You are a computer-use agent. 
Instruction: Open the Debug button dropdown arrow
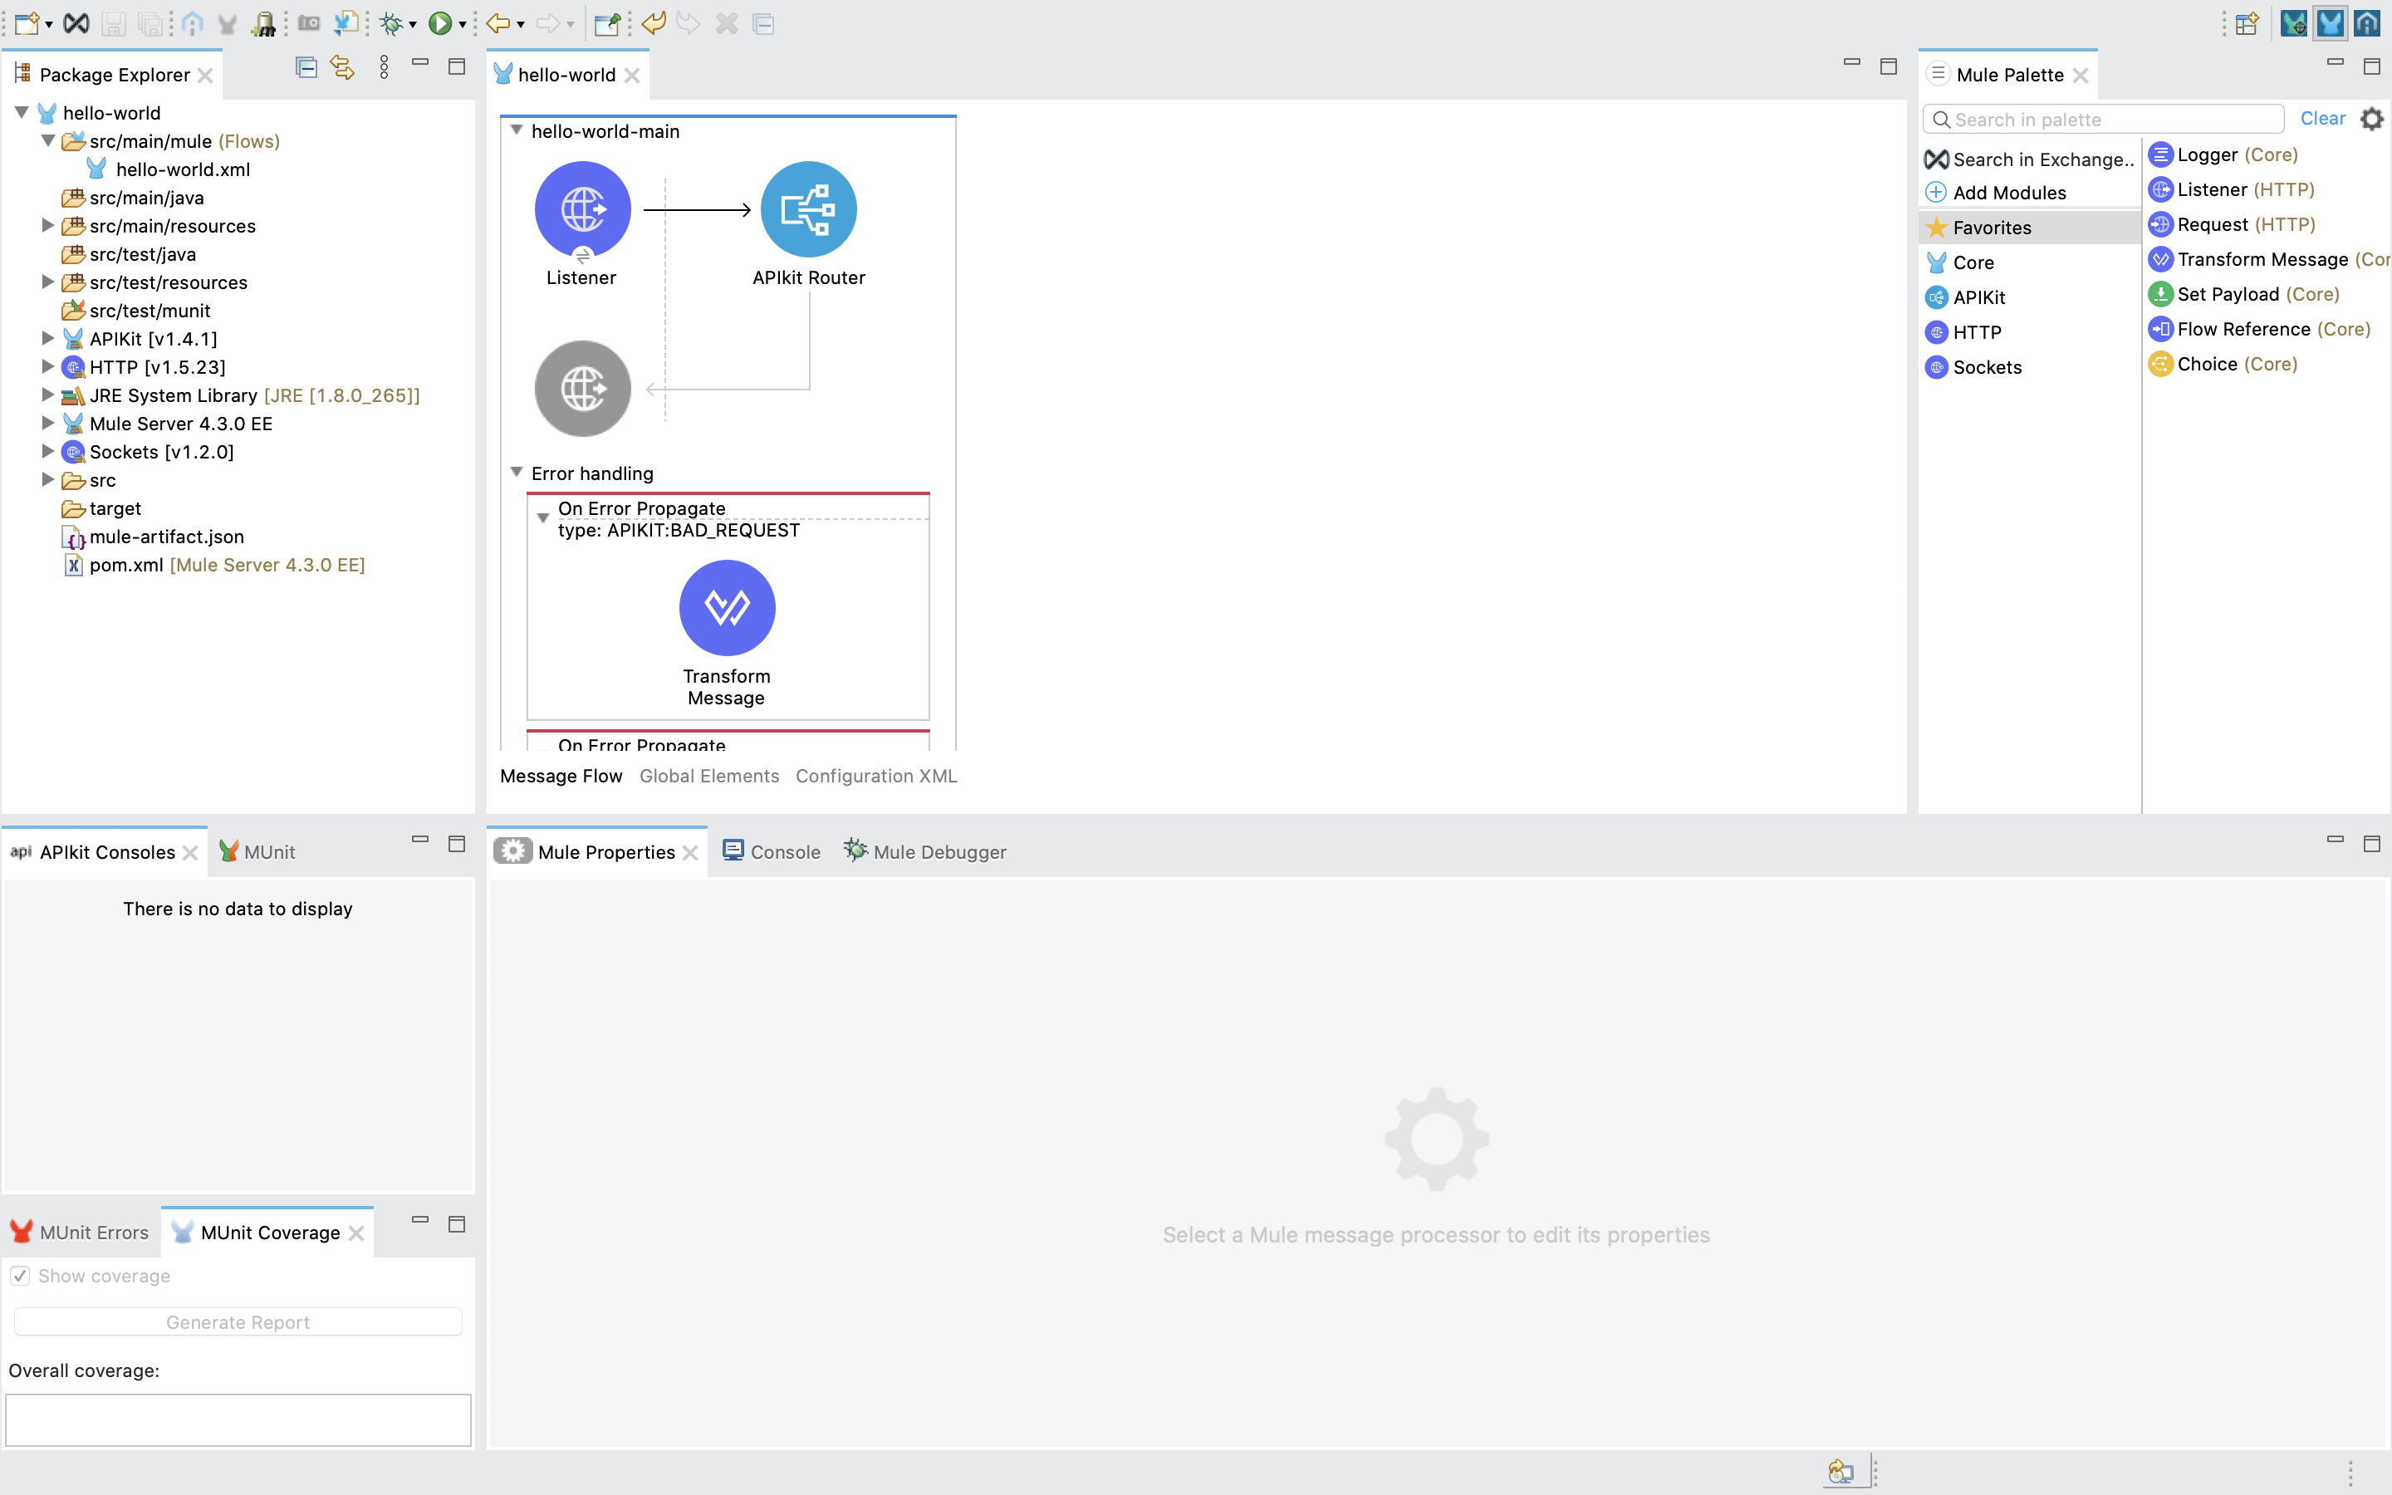pos(413,25)
